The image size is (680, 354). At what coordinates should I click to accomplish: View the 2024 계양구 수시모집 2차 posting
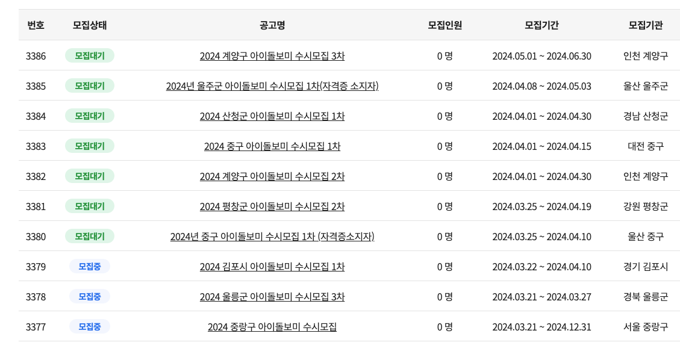click(x=272, y=176)
